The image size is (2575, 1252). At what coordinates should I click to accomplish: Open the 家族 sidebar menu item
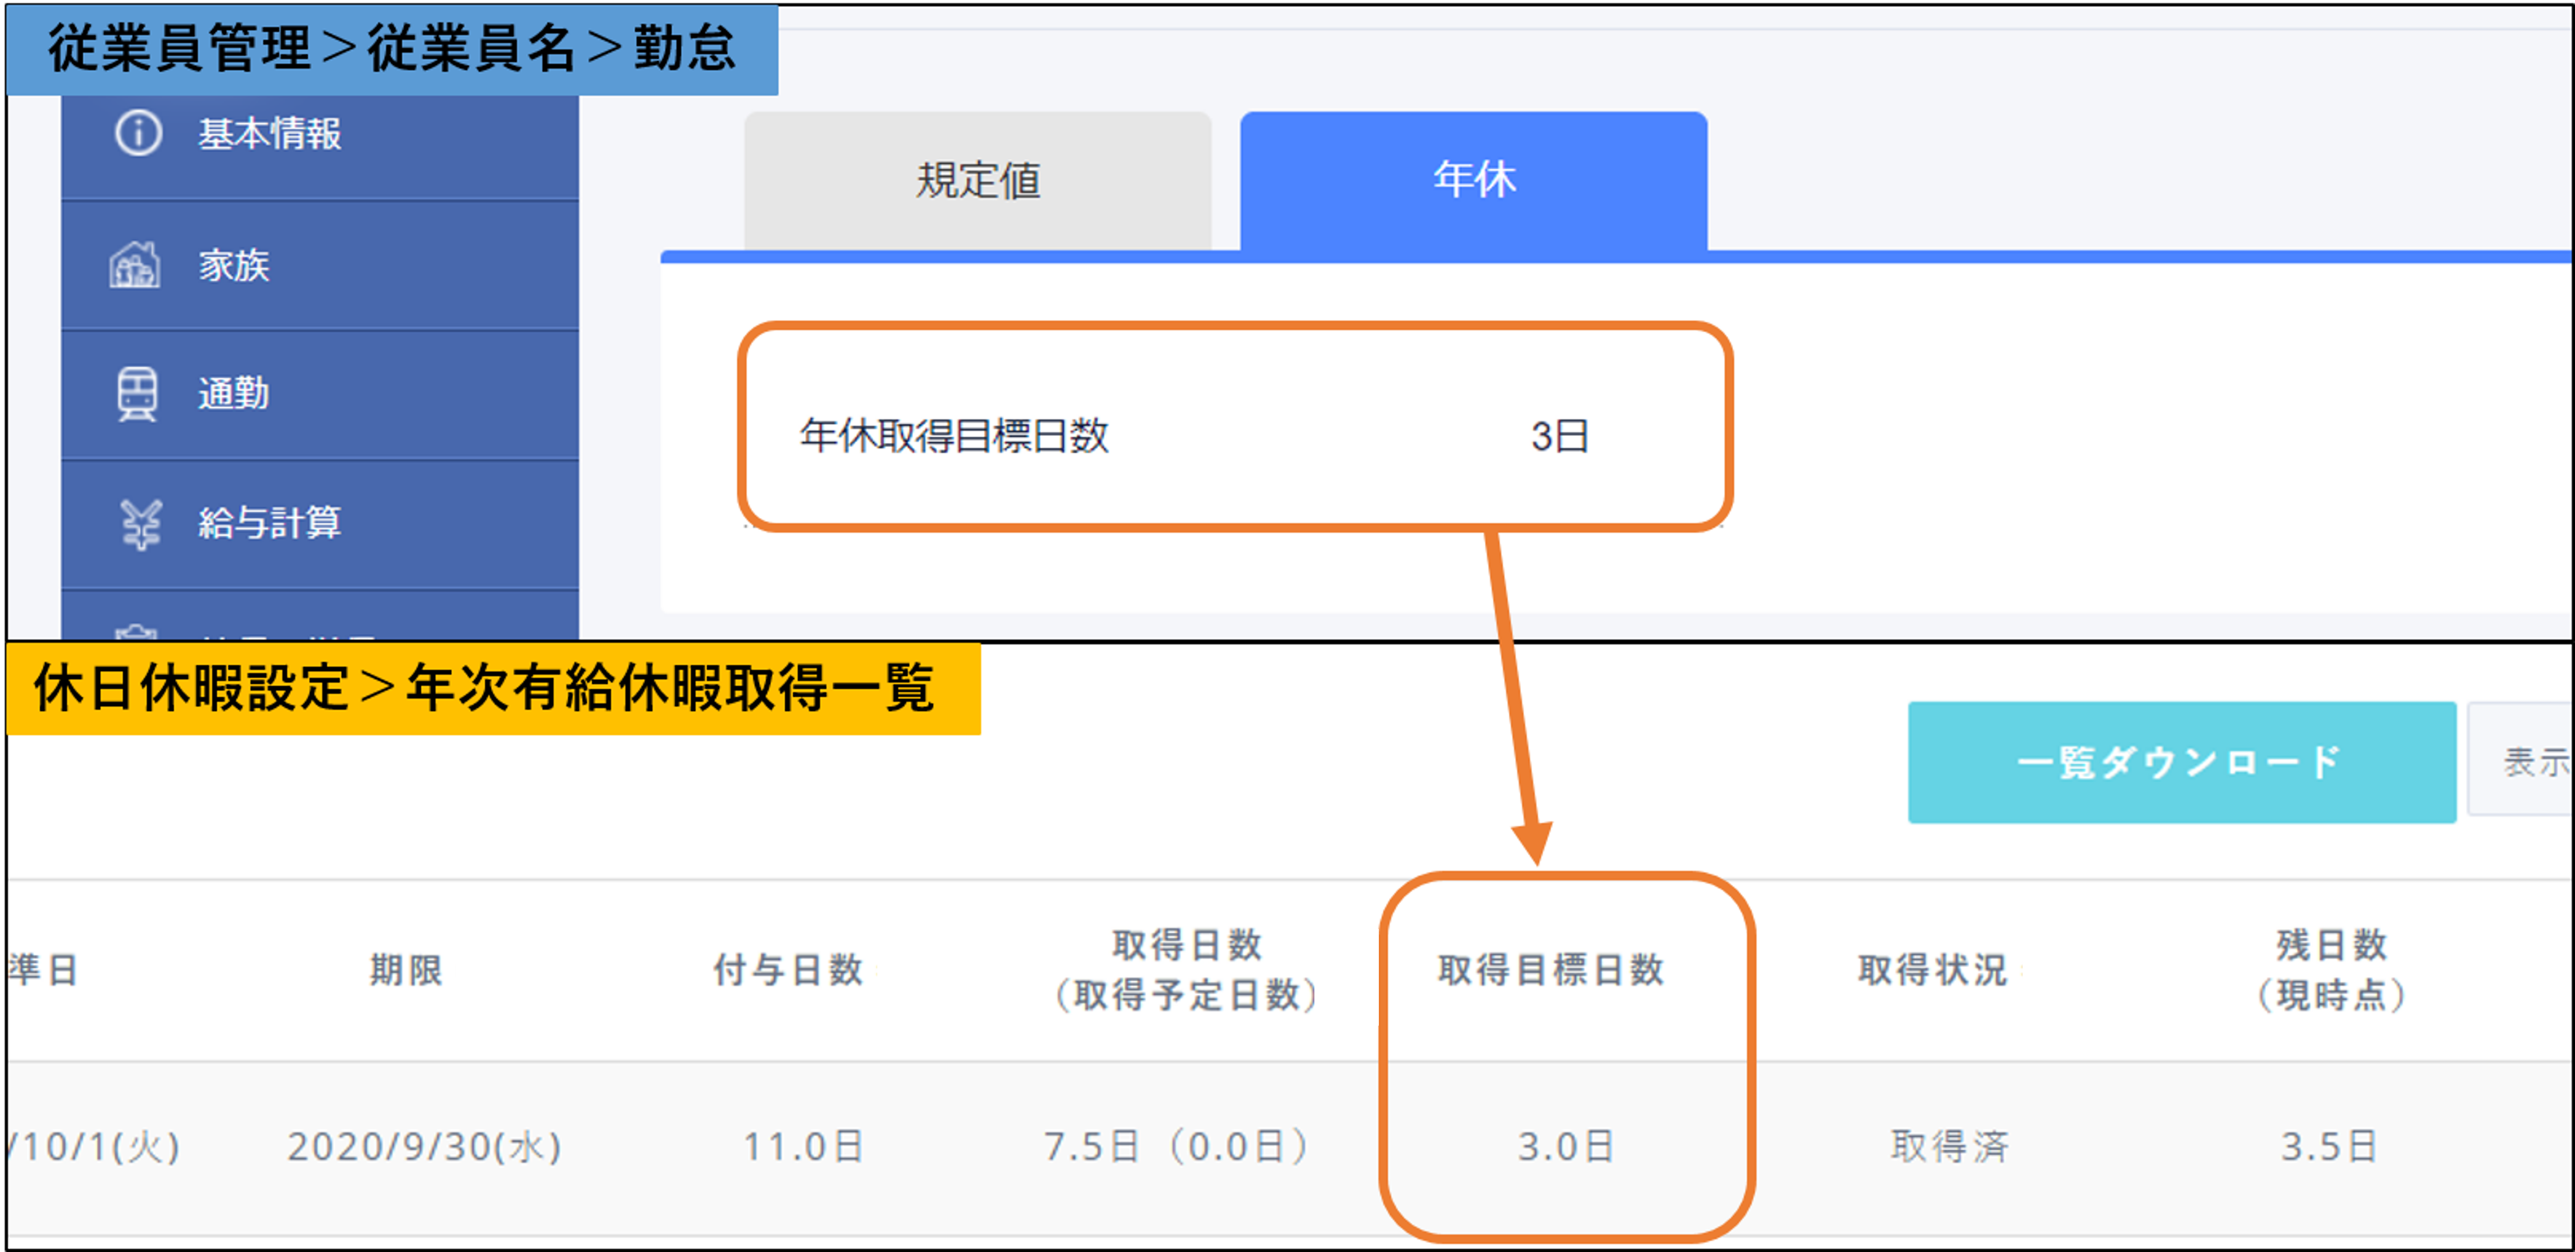pos(234,266)
